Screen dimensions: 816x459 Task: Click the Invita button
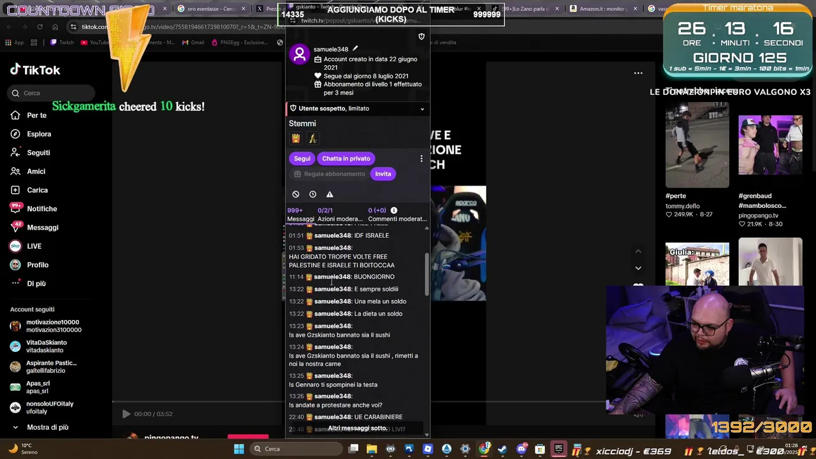click(383, 174)
